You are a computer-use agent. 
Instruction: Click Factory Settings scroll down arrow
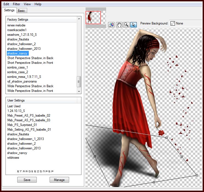(79, 91)
